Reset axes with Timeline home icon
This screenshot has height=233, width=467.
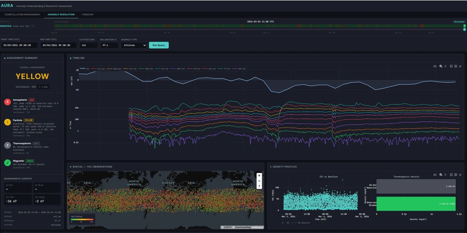coord(460,66)
